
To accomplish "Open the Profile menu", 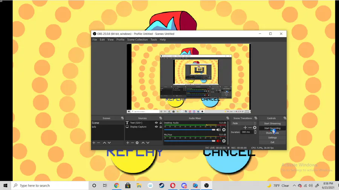I will pyautogui.click(x=120, y=40).
